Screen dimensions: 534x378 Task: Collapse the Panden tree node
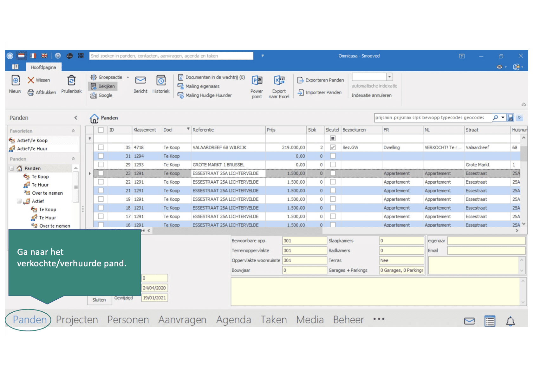[12, 168]
